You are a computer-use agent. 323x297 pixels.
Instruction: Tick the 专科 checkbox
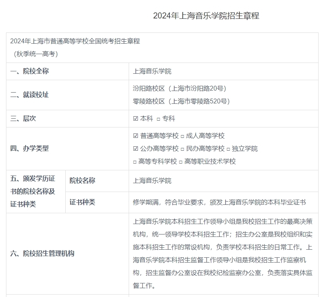pos(158,119)
